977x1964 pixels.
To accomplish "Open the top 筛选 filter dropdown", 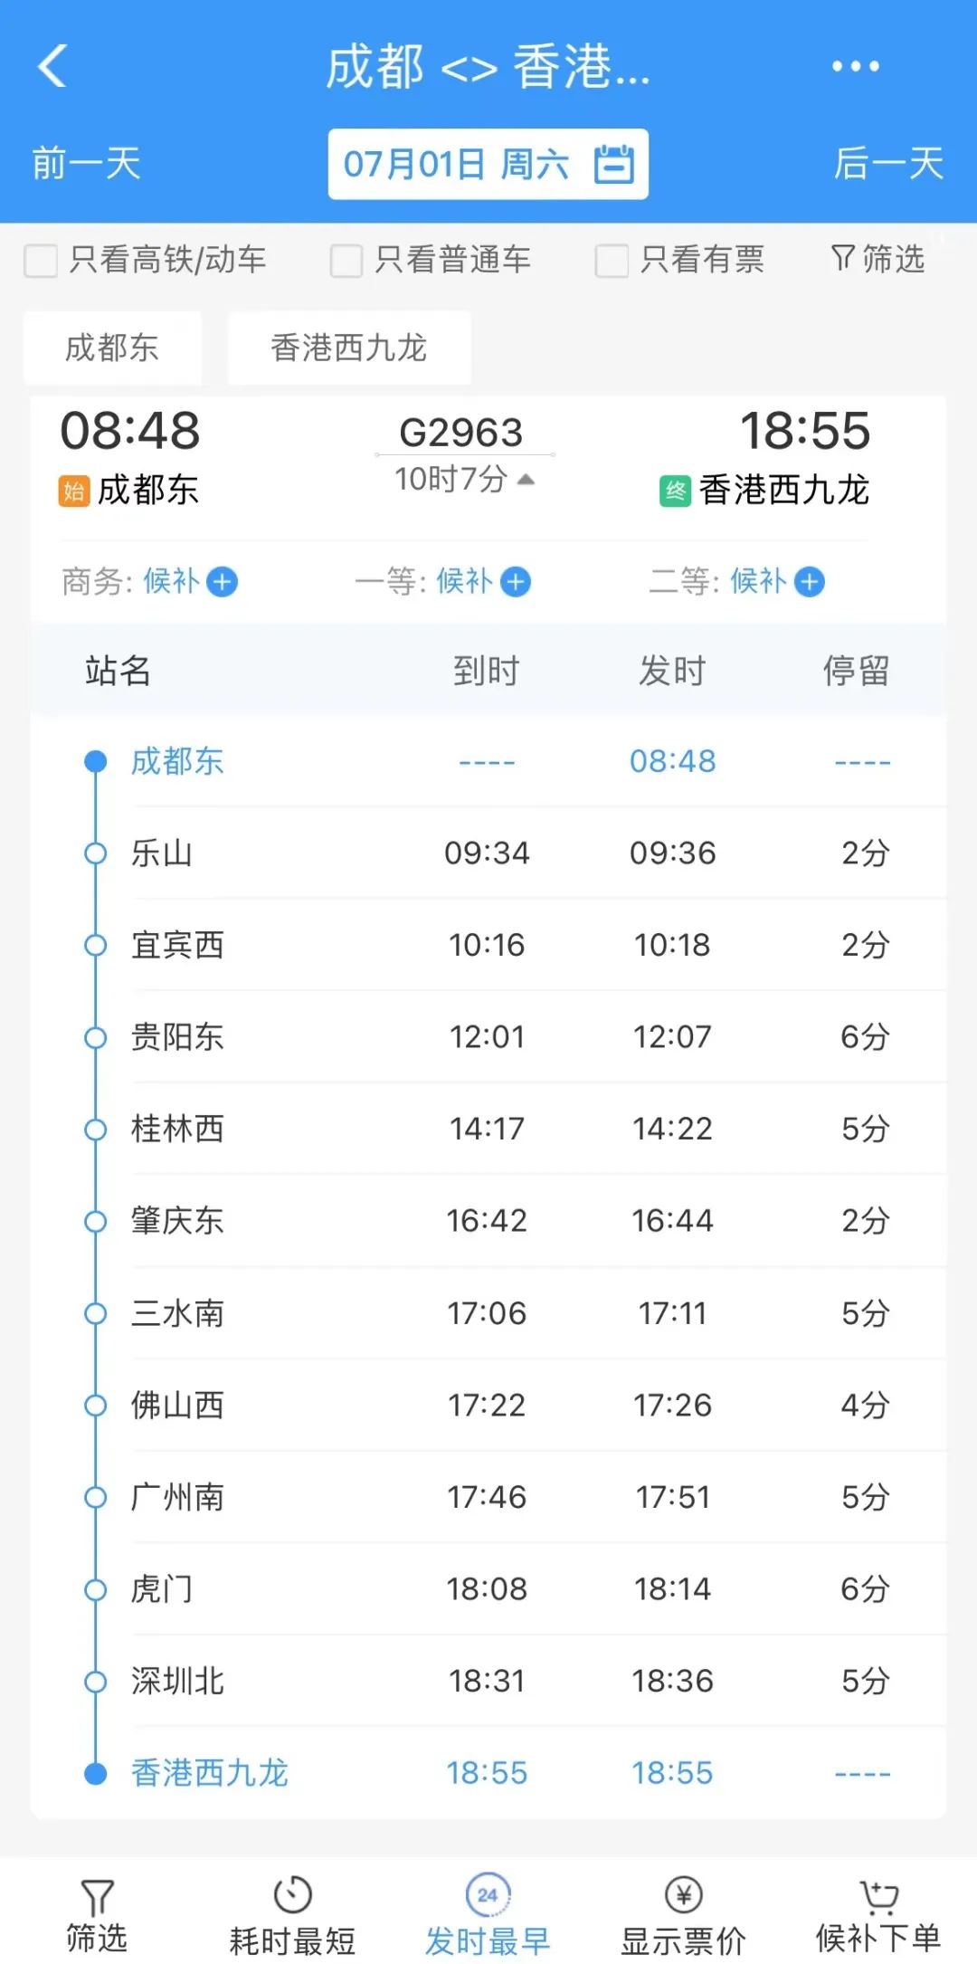I will click(877, 260).
